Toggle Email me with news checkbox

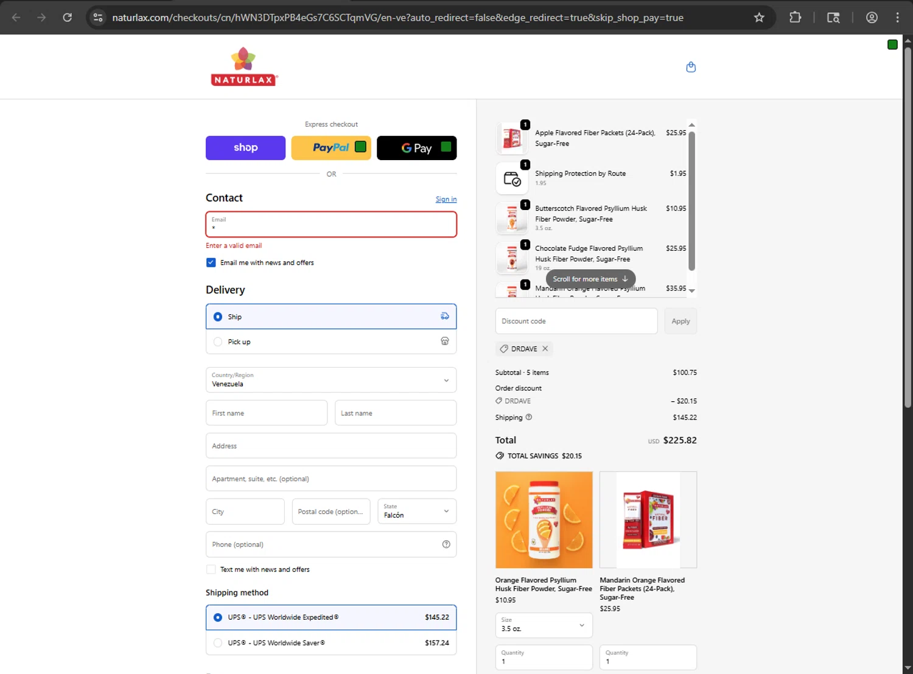coord(211,262)
